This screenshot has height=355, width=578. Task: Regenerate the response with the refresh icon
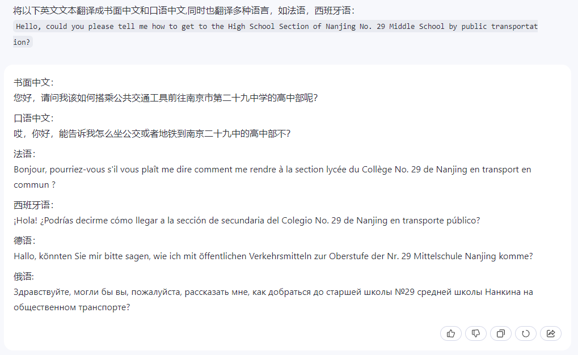pos(526,333)
